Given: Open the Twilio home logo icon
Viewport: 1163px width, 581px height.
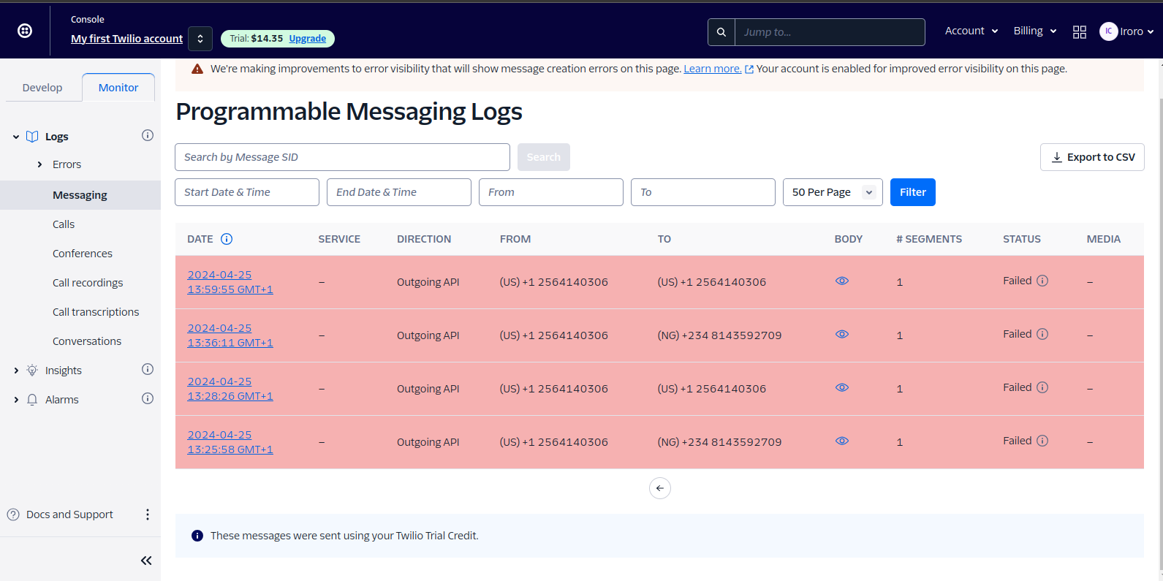Looking at the screenshot, I should [x=25, y=31].
